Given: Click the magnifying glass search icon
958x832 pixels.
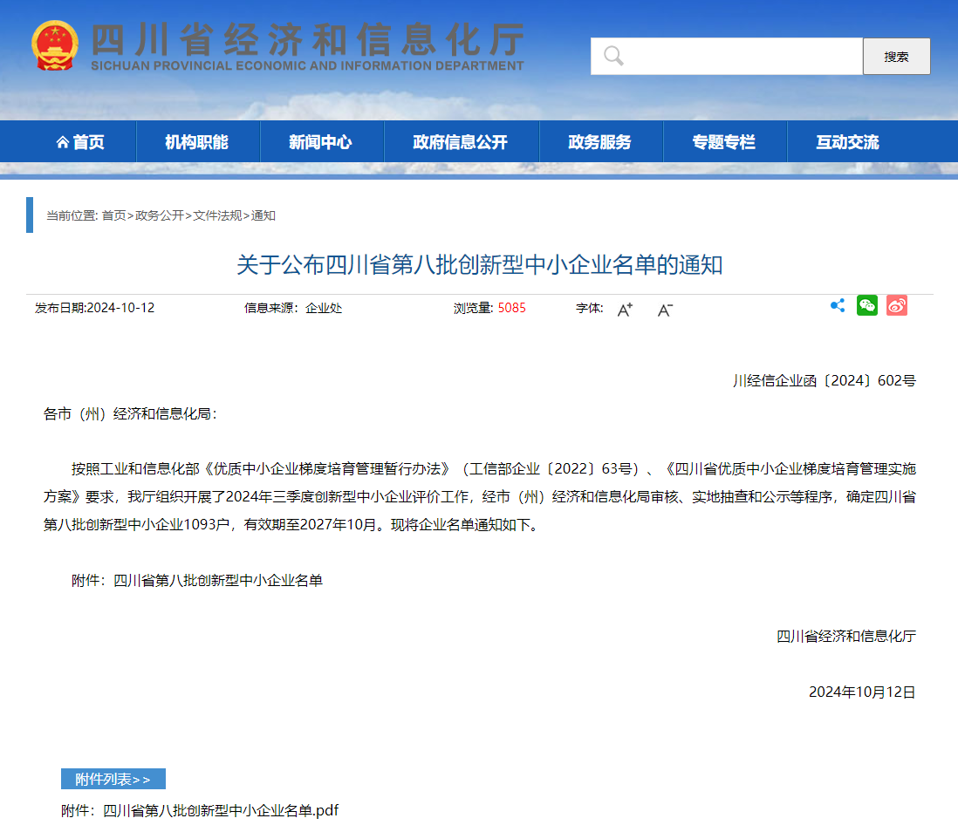Looking at the screenshot, I should [613, 57].
